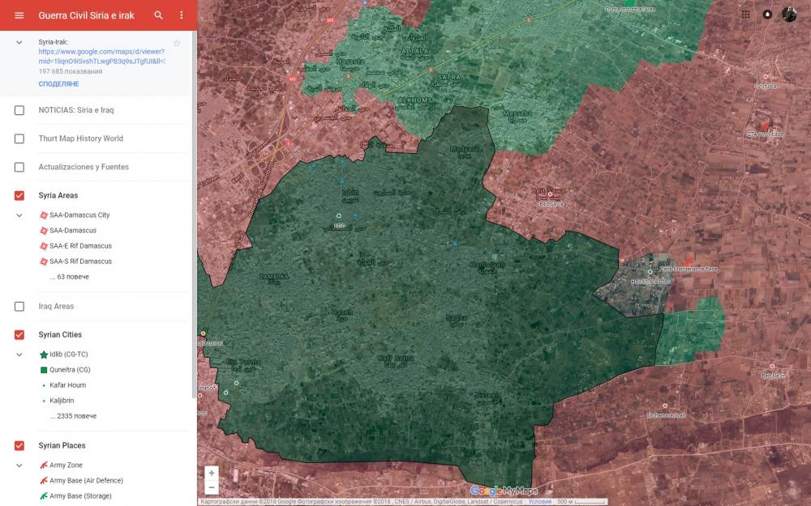Viewport: 811px width, 506px height.
Task: Click the green star Idlib icon
Action: coord(44,355)
